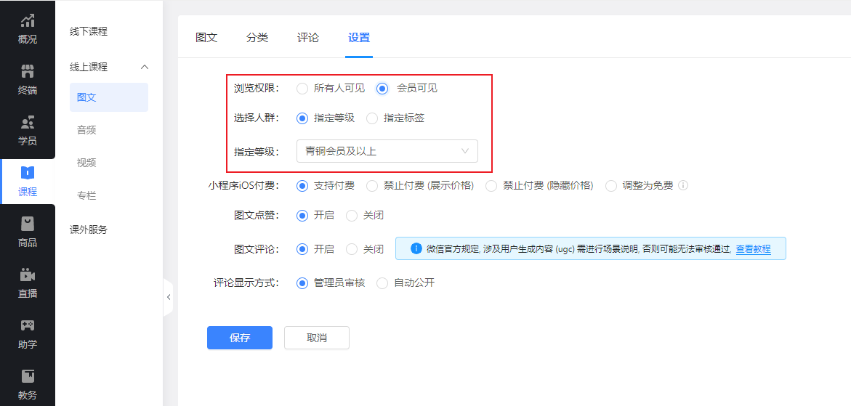851x406 pixels.
Task: Switch to the 评论 tab
Action: tap(307, 37)
